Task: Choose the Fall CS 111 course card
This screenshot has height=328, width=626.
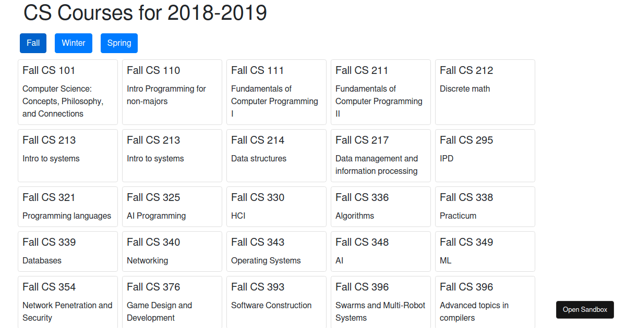Action: 276,92
